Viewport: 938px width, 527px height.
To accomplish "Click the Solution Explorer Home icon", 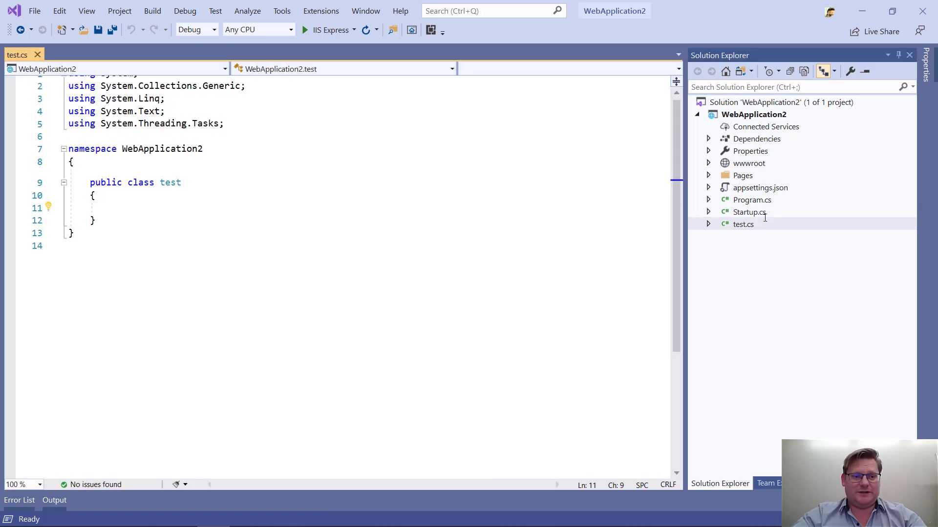I will coord(726,71).
